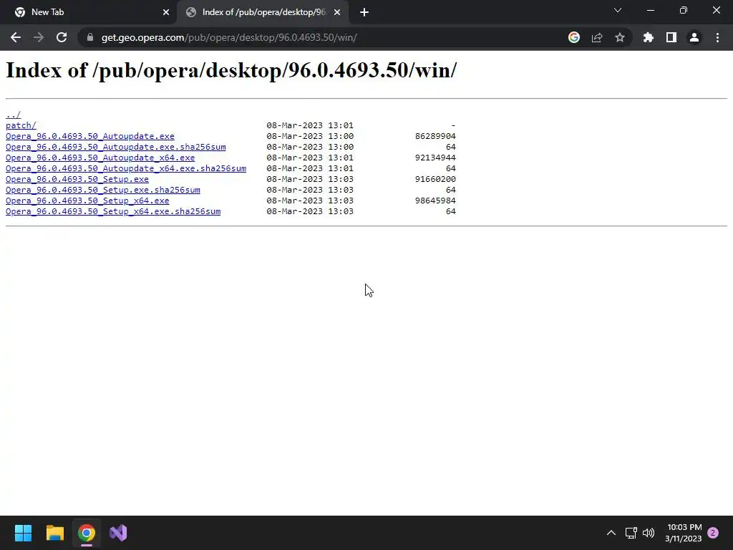Show hidden system tray icons
733x550 pixels.
[x=611, y=533]
